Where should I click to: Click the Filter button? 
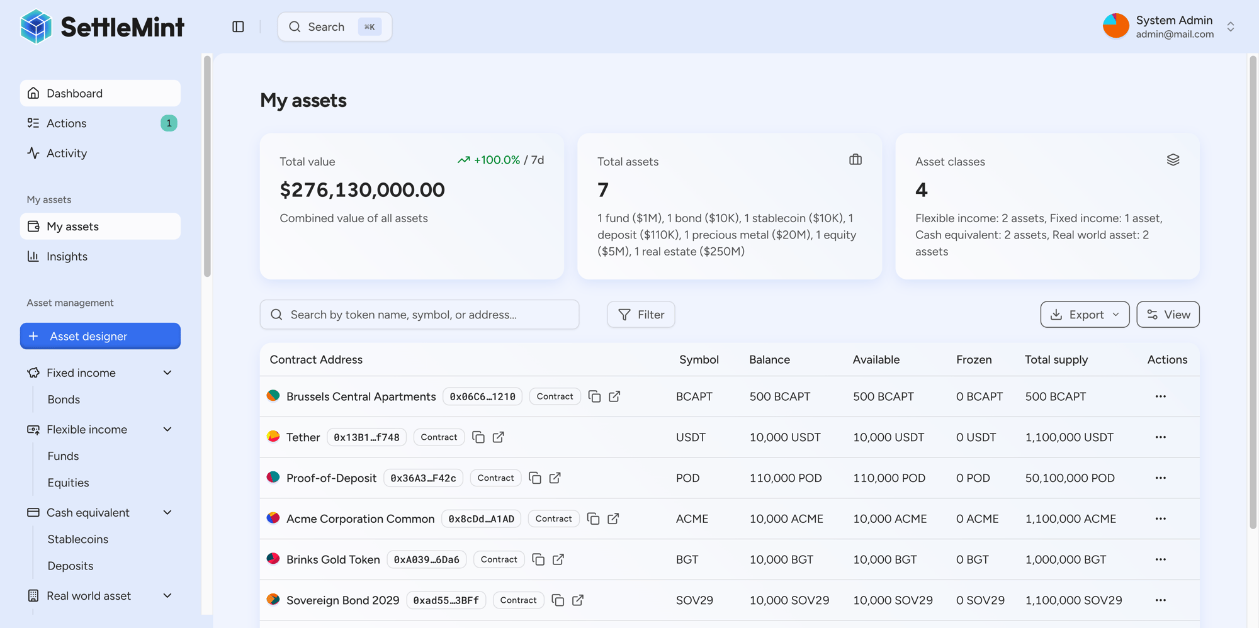click(641, 315)
